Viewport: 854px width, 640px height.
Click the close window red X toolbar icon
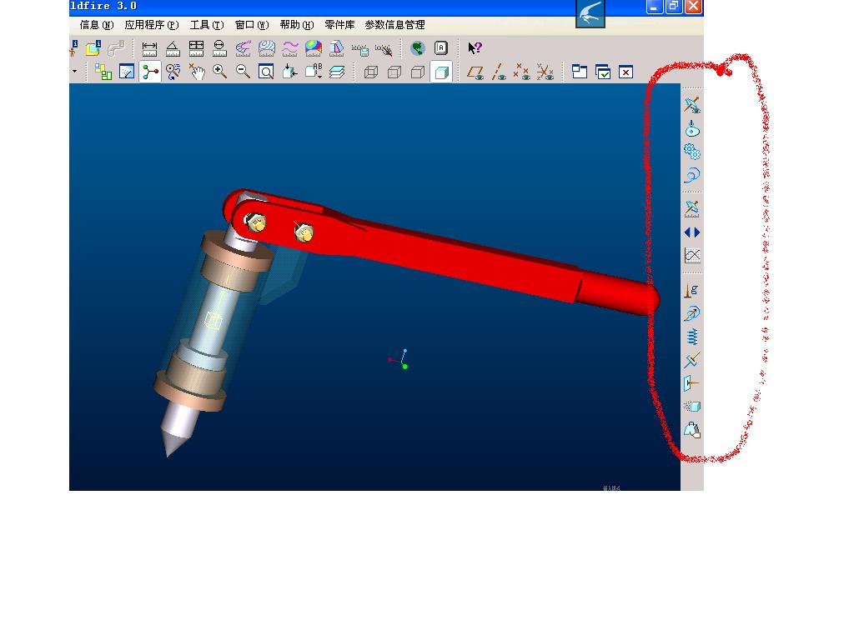625,72
